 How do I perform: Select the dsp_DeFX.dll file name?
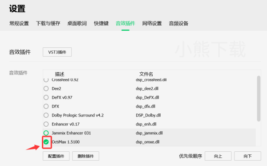coord(147,98)
